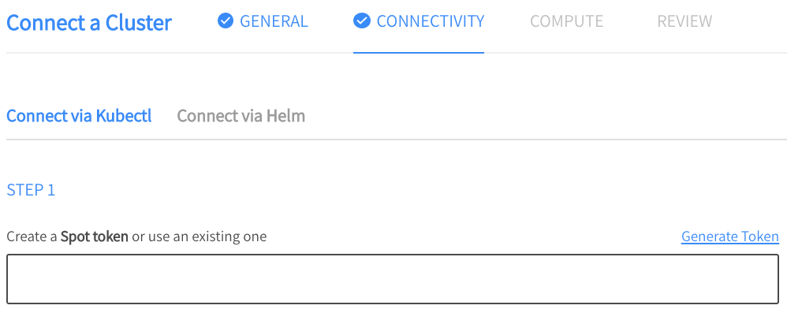Click the Connect a Cluster heading

[x=89, y=23]
